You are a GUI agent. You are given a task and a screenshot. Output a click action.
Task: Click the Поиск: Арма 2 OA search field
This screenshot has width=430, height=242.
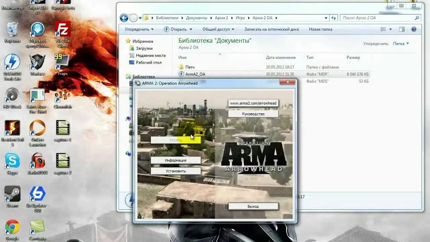[x=380, y=18]
